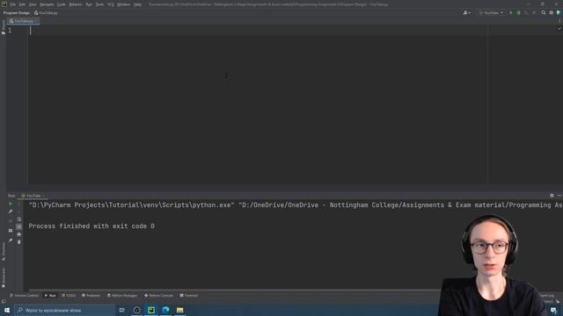Select the Run tool window tab
The height and width of the screenshot is (316, 563).
[x=50, y=296]
